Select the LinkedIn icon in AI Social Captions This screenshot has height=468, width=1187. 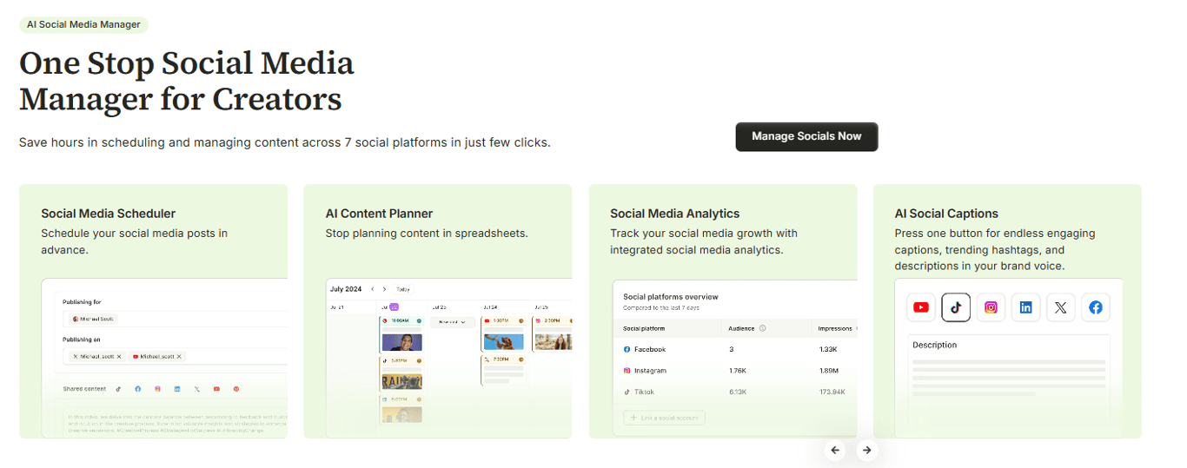coord(1026,307)
